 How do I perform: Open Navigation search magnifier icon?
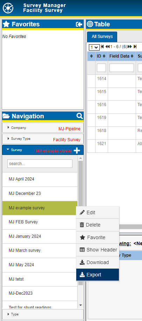79,116
